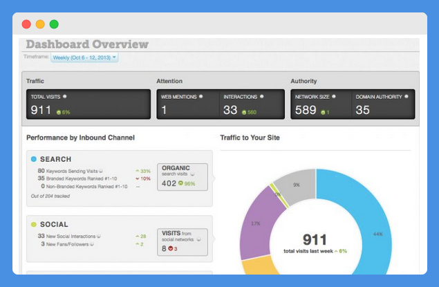The height and width of the screenshot is (287, 439).
Task: Click yellow segment of the traffic donut
Action: [259, 266]
